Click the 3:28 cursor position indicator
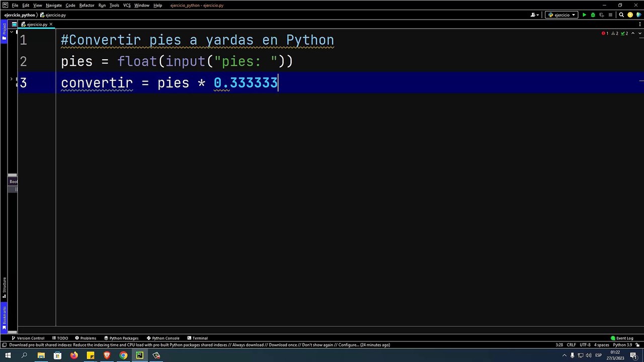Image resolution: width=644 pixels, height=362 pixels. coord(559,345)
